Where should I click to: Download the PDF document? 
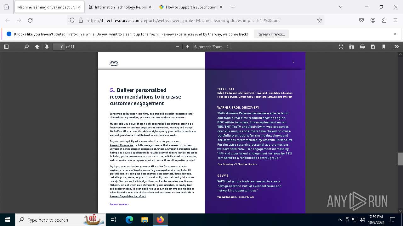[373, 47]
